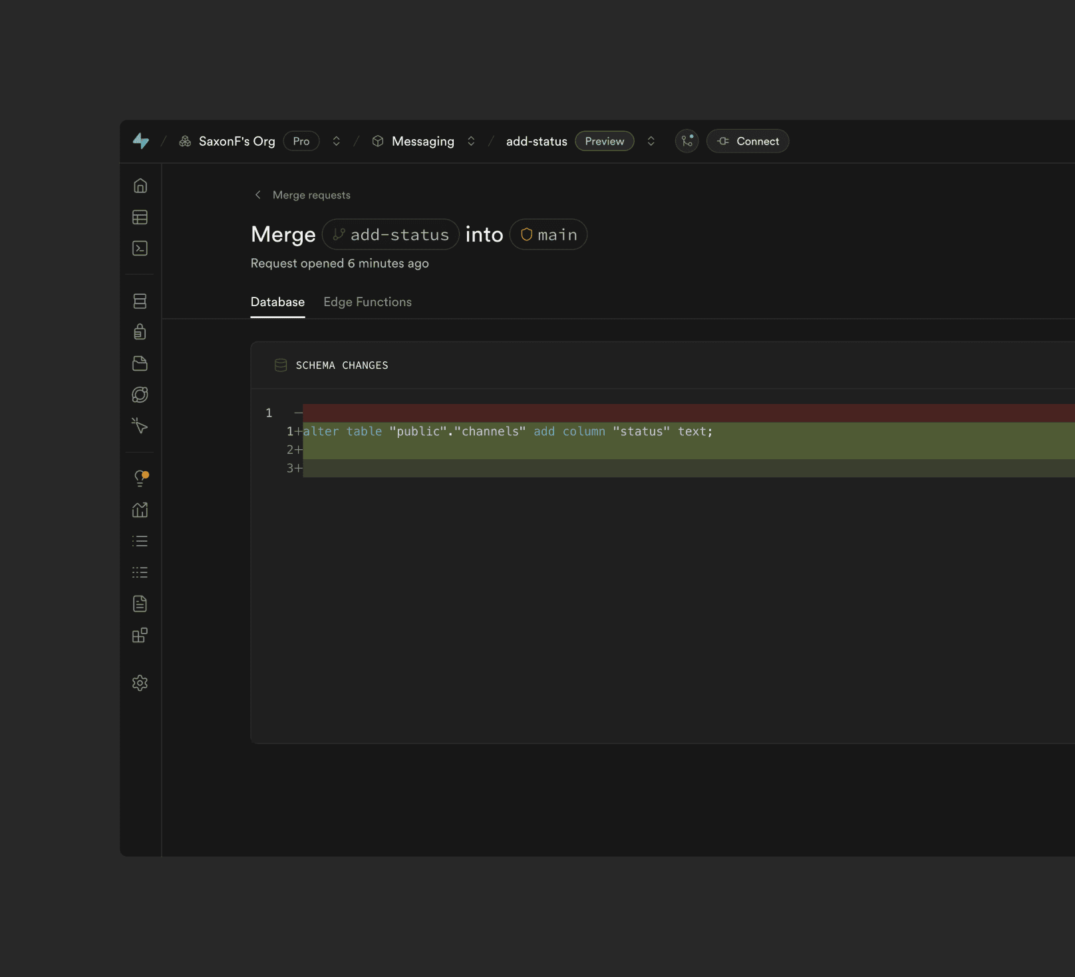Click the SaxonF's Org breadcrumb

point(237,141)
